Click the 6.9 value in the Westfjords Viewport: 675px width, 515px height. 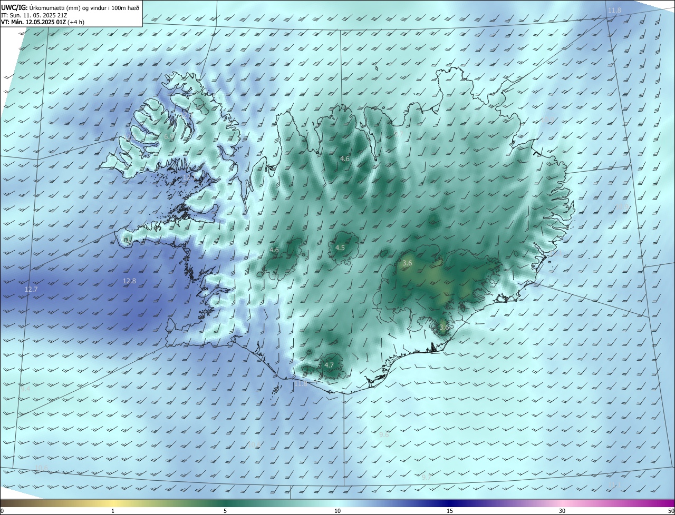pos(168,137)
